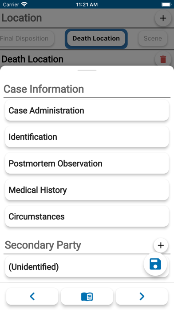Check the battery icon in status bar

point(166,4)
